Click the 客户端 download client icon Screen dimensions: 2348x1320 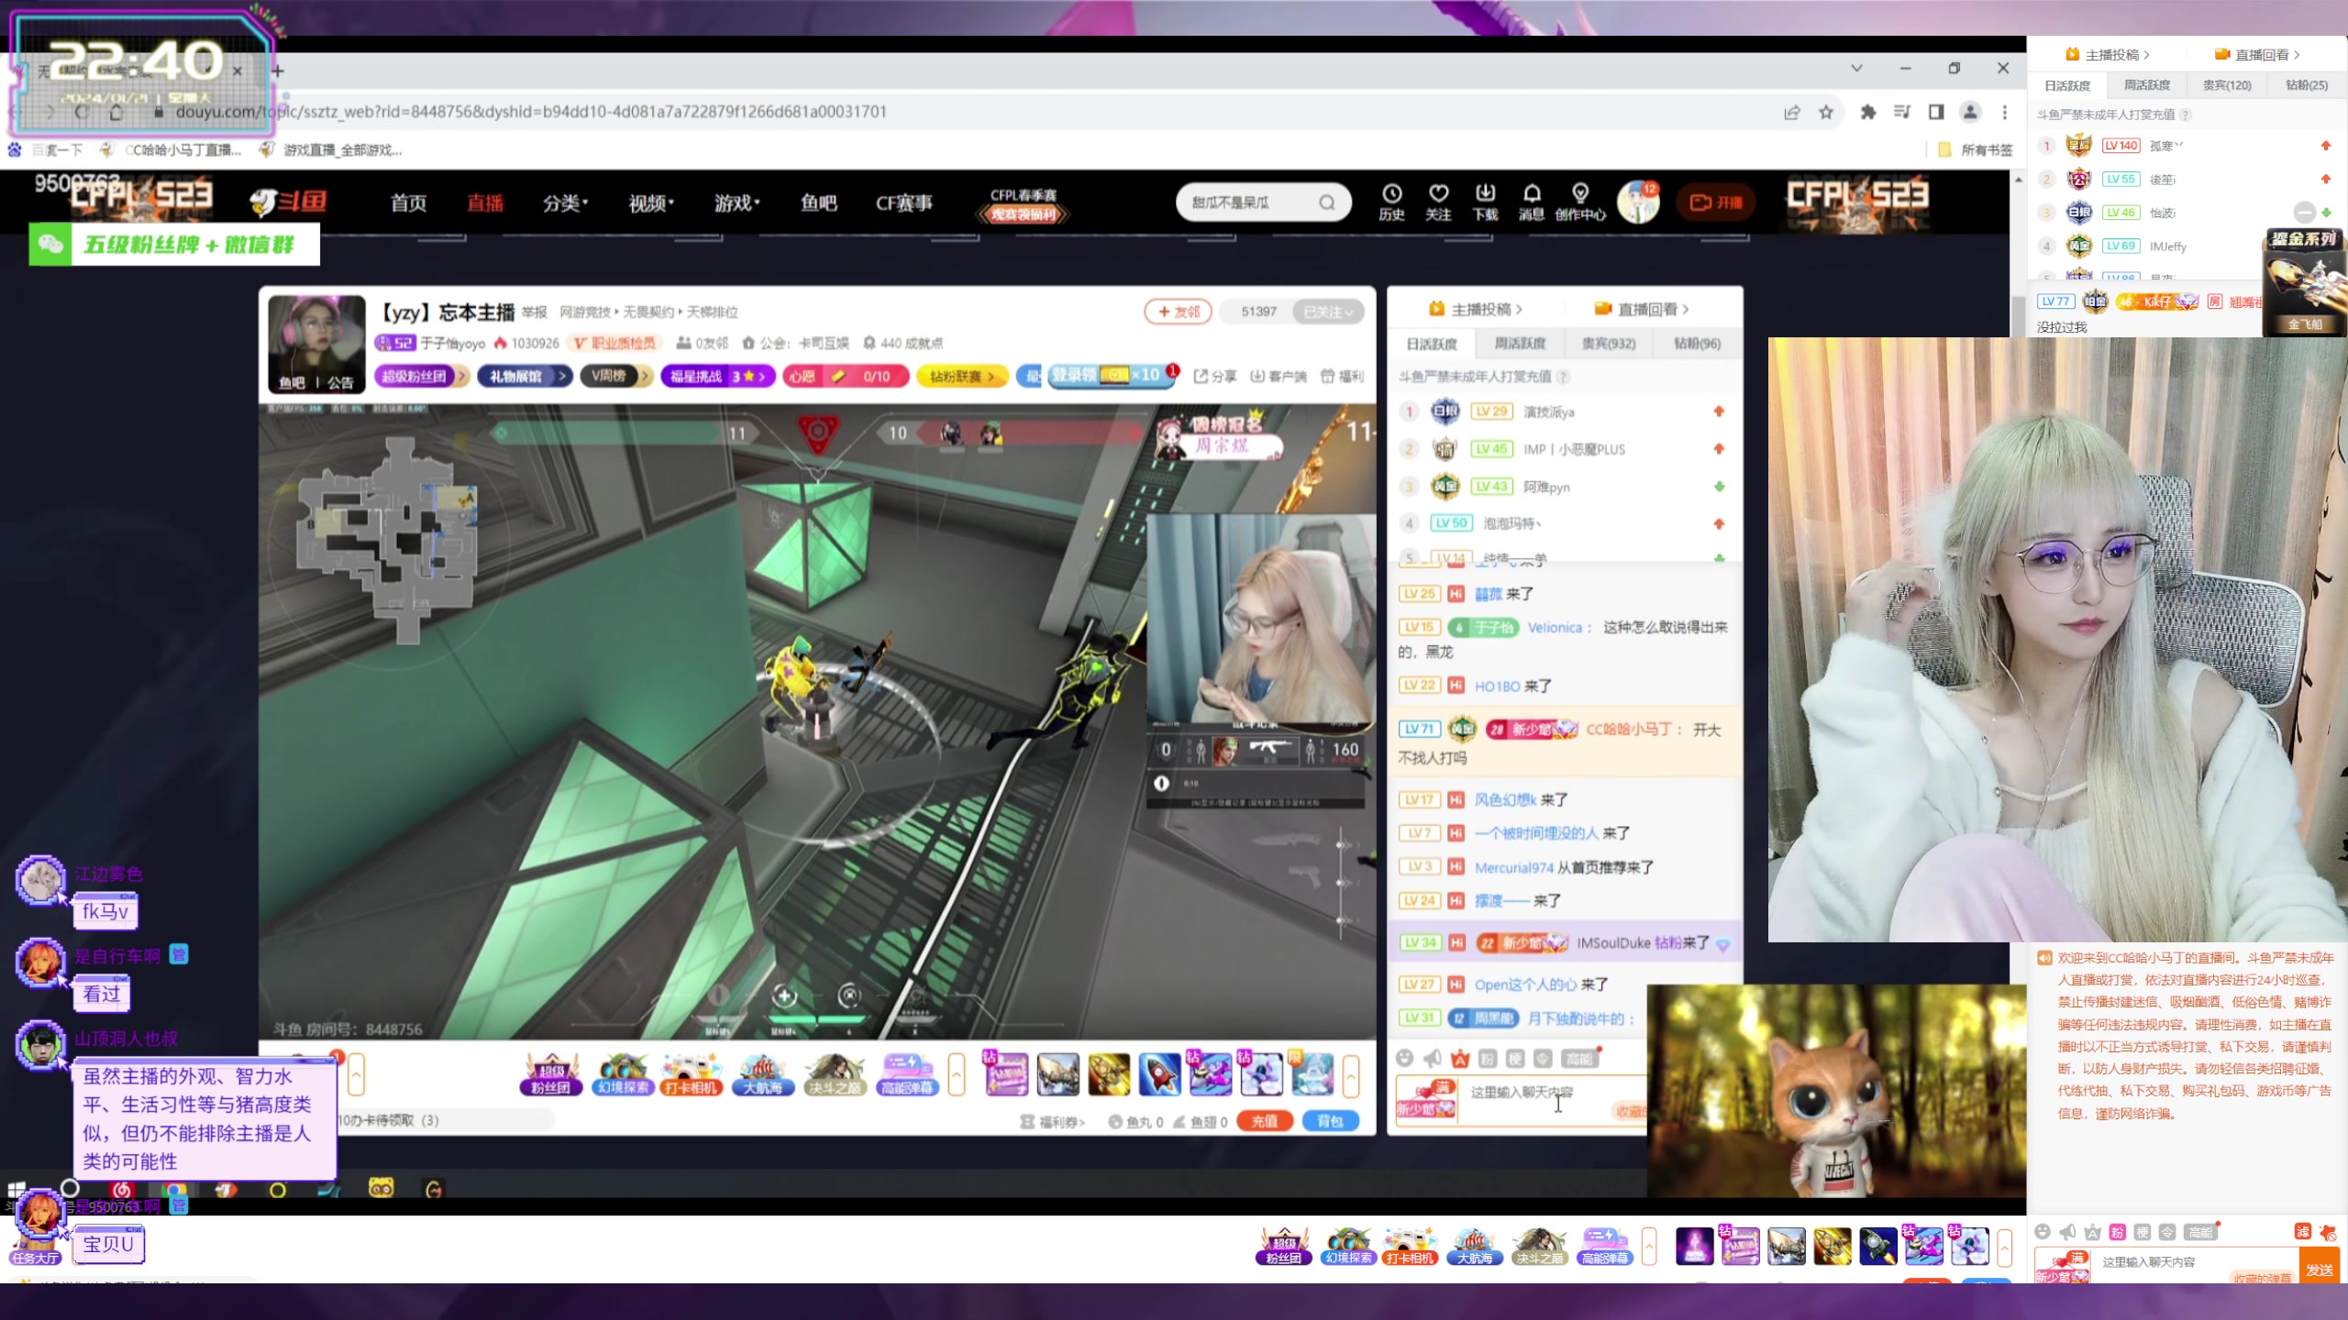pyautogui.click(x=1279, y=376)
